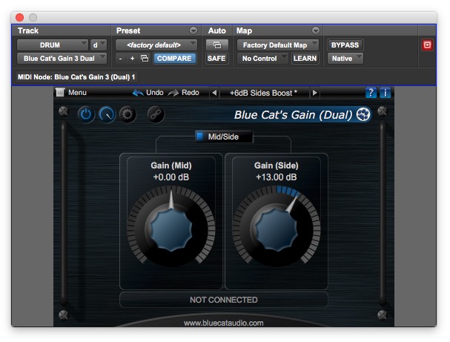Viewport: 450px width, 342px height.
Task: Click the Undo arrow
Action: tap(138, 93)
